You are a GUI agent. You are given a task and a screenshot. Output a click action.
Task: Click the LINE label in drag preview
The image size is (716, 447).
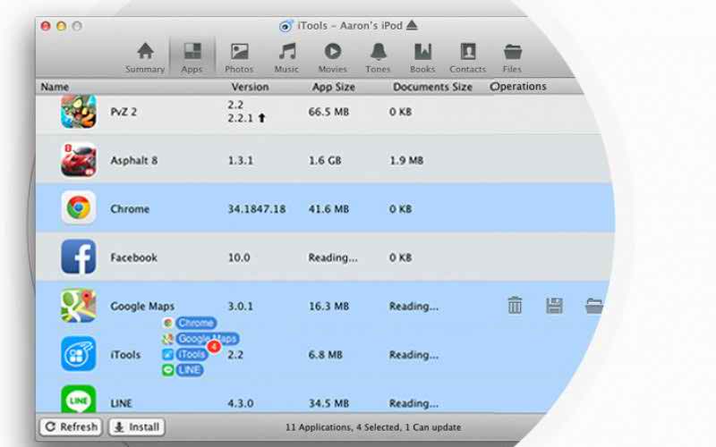tap(189, 370)
